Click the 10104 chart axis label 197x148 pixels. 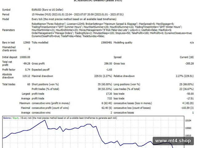pyautogui.click(x=188, y=121)
